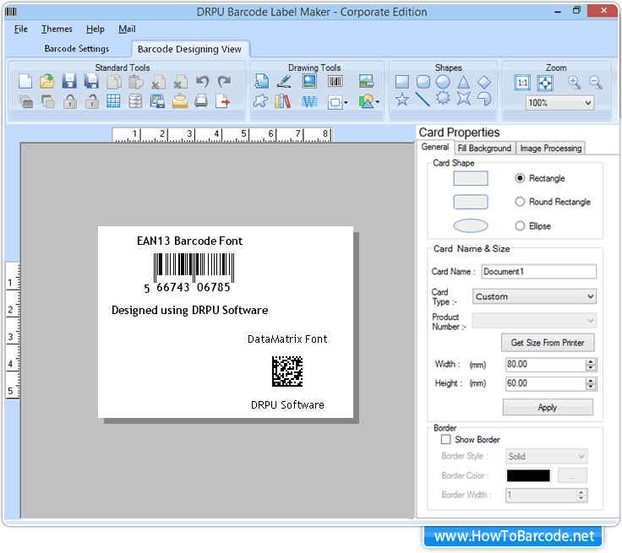Select the signature pen tool
Screen dimensions: 622x553
284,82
